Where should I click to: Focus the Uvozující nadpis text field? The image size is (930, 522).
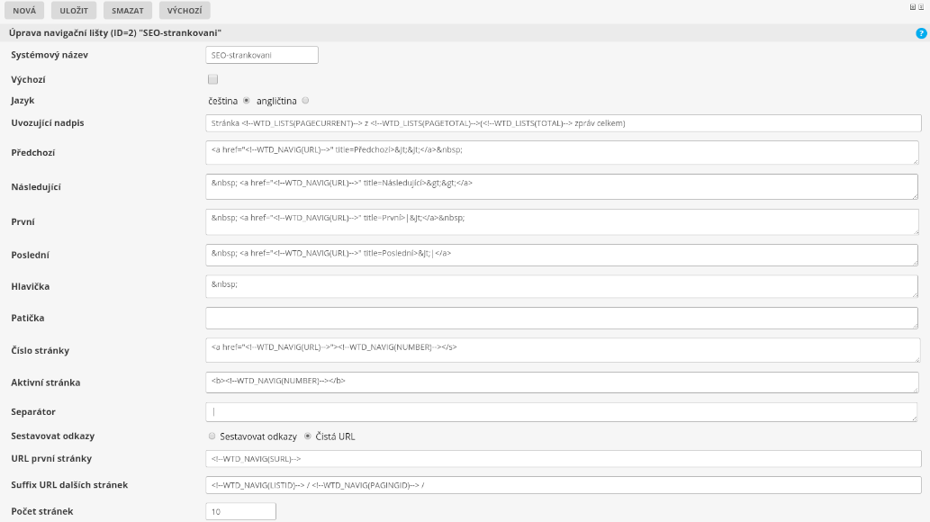pyautogui.click(x=563, y=123)
